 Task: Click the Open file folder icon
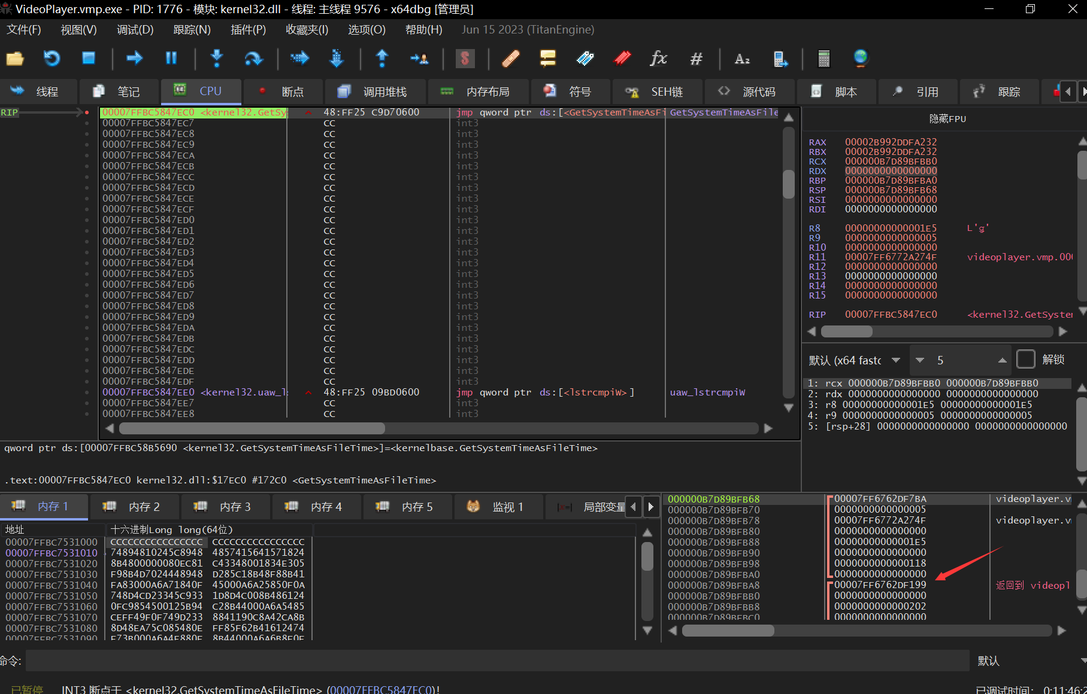tap(15, 58)
